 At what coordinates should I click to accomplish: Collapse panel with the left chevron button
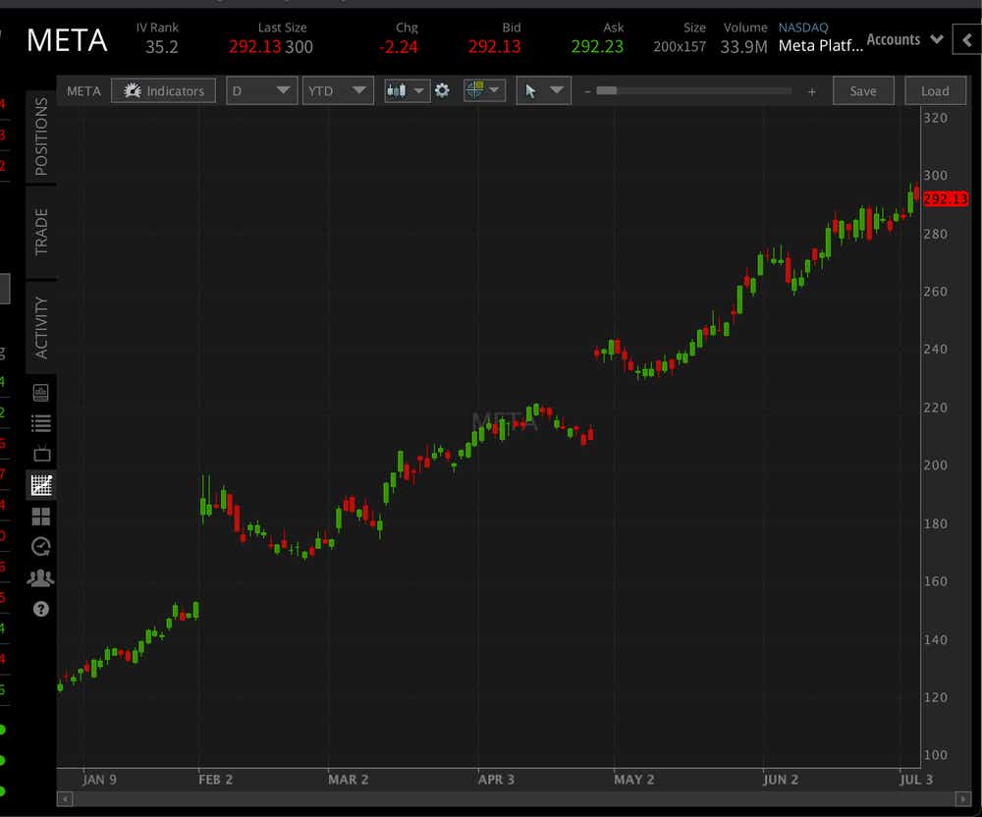(x=967, y=40)
